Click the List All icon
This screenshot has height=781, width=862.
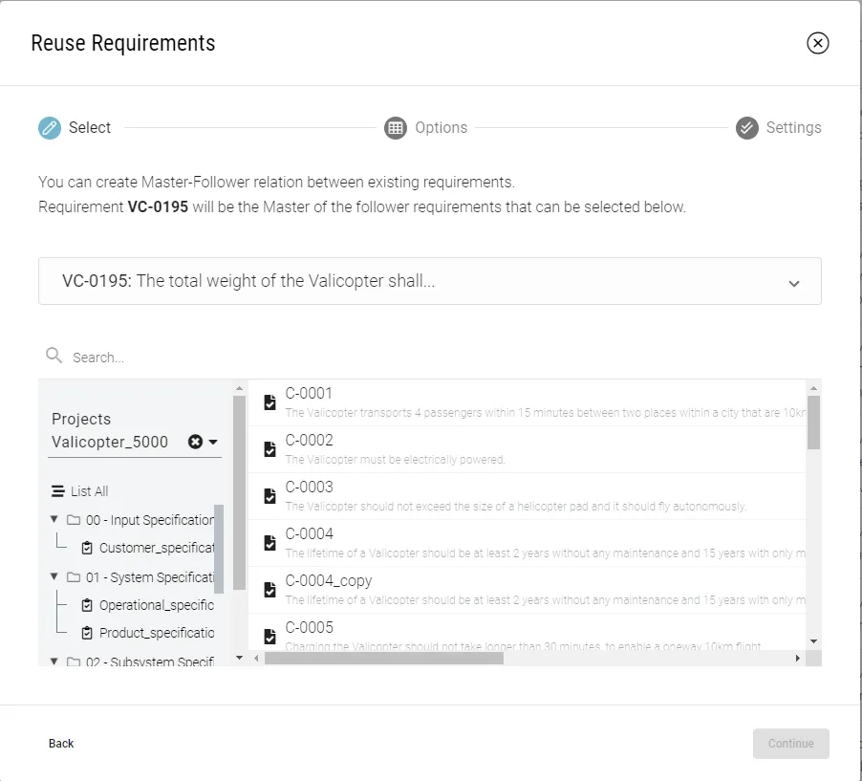[58, 491]
